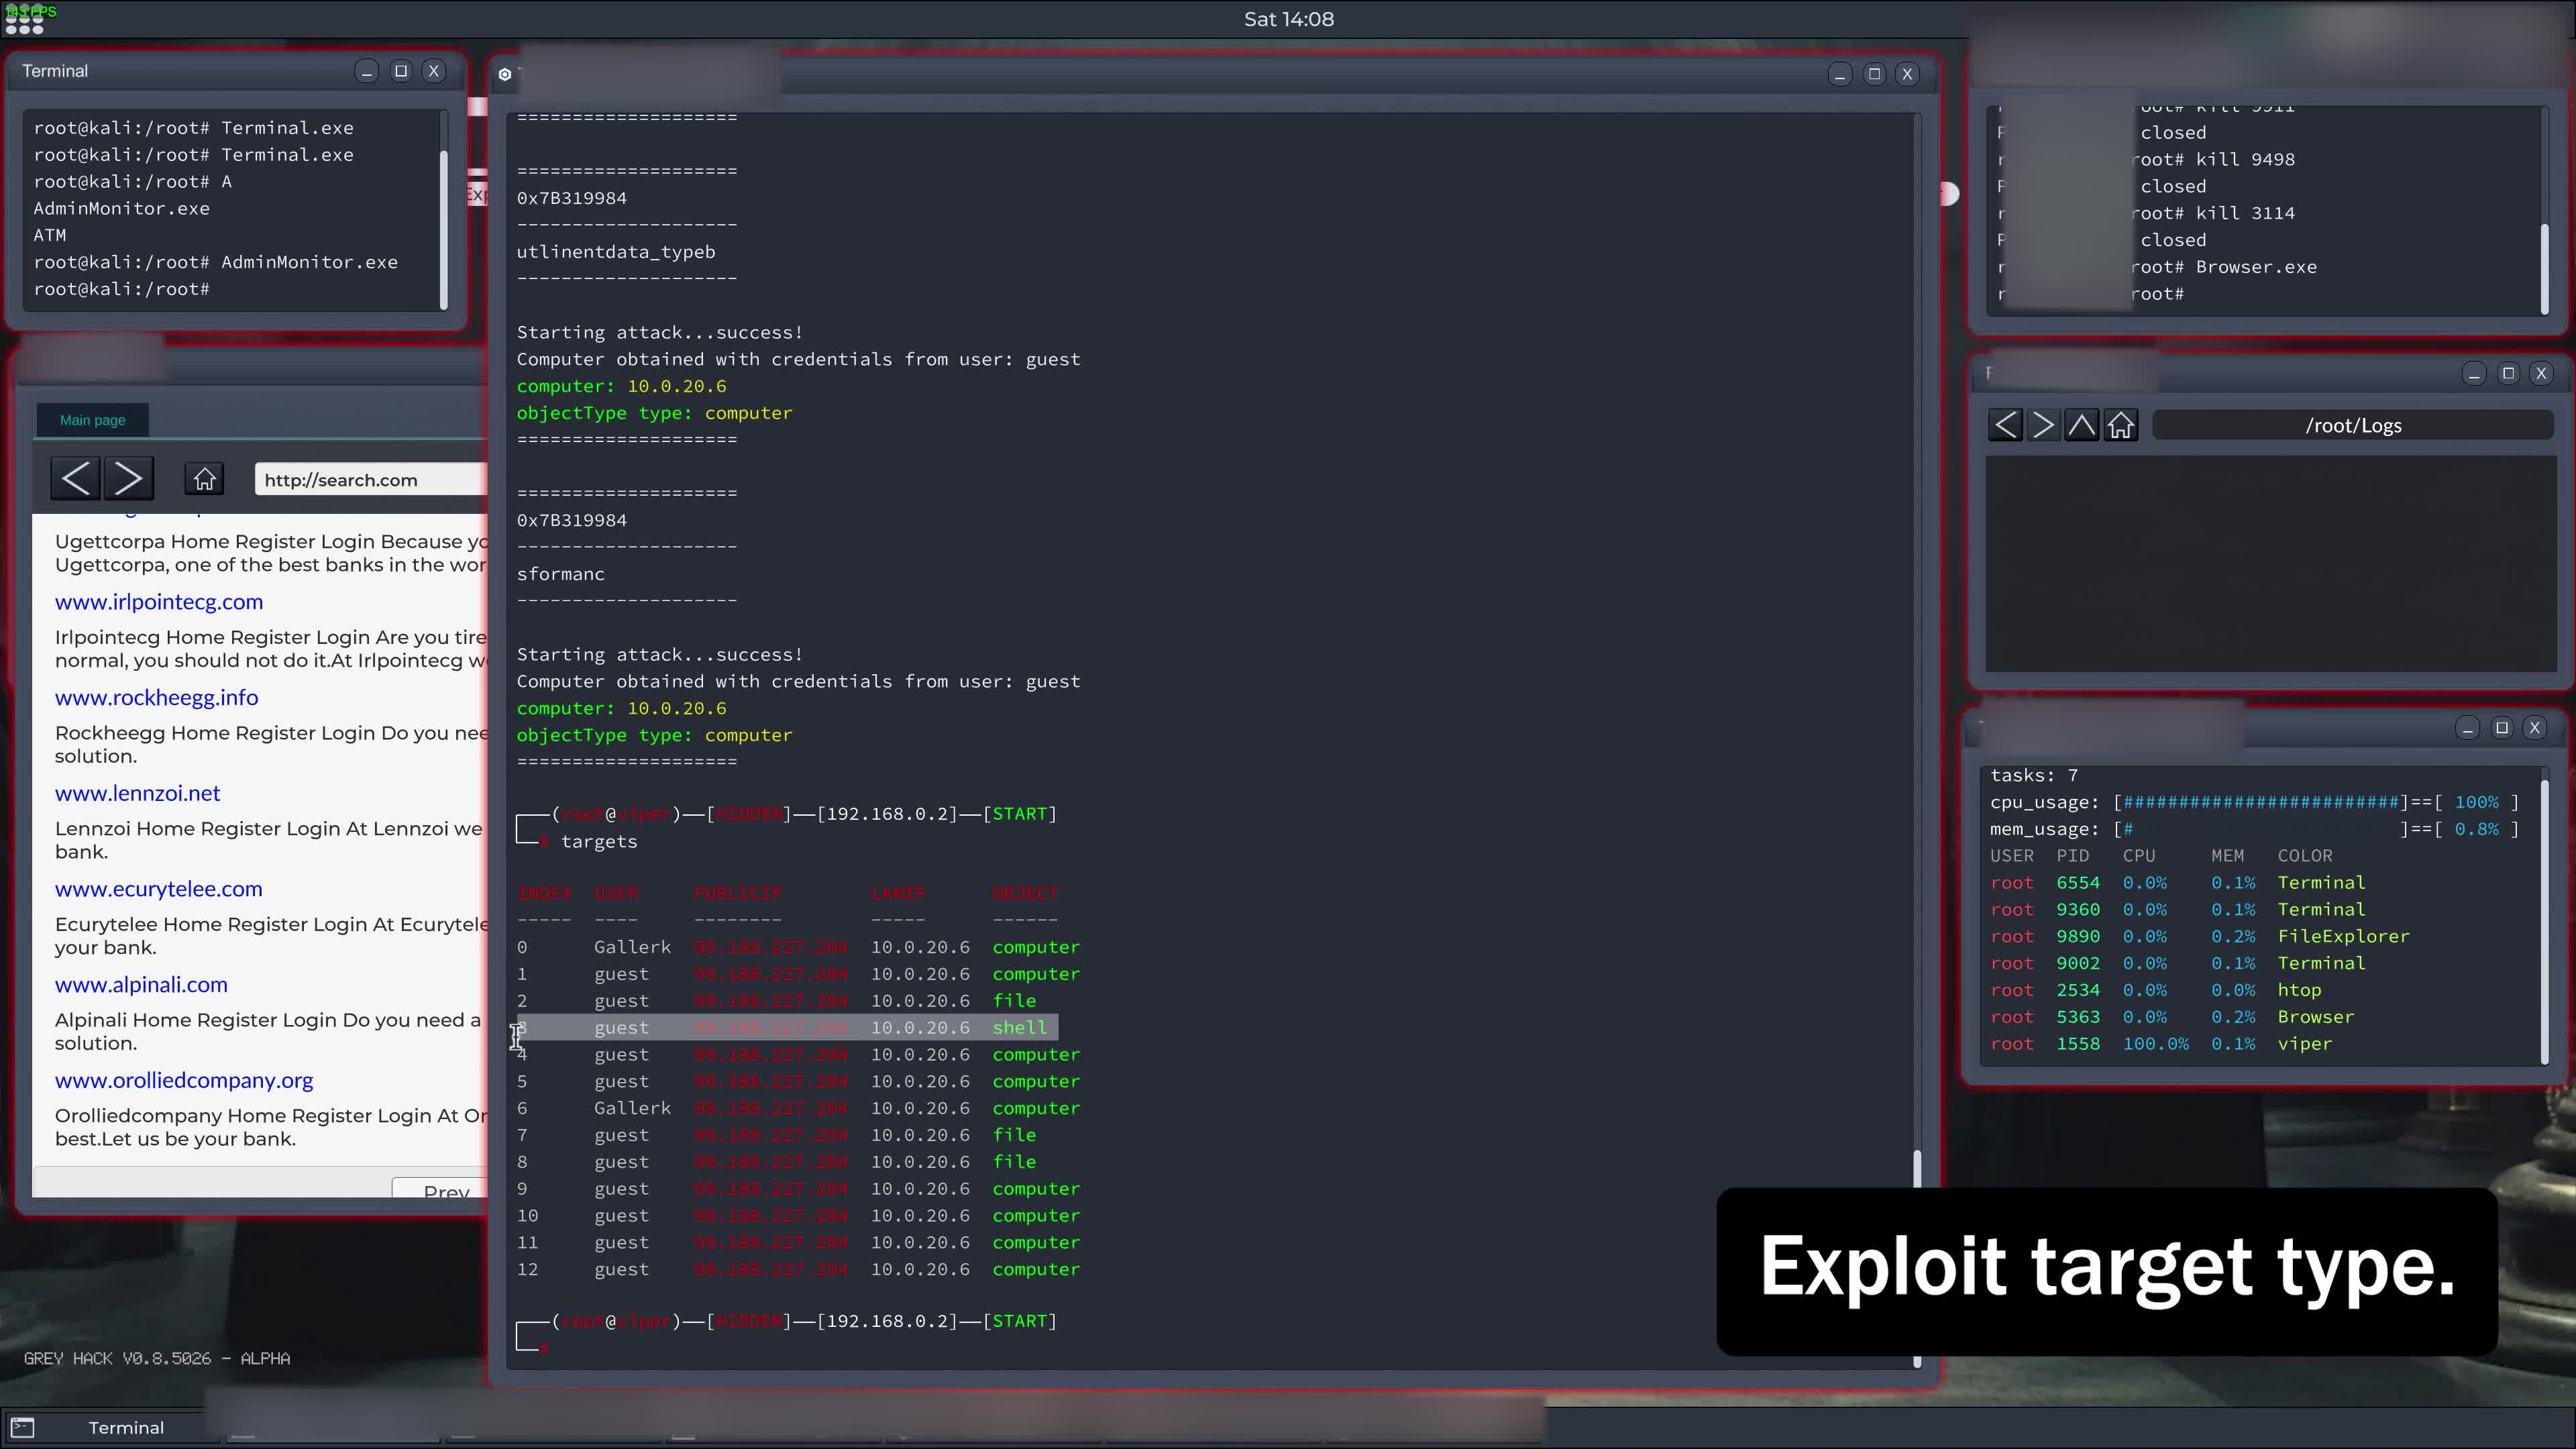This screenshot has width=2576, height=1449.
Task: Click the /root/Logs path field
Action: pyautogui.click(x=2352, y=424)
